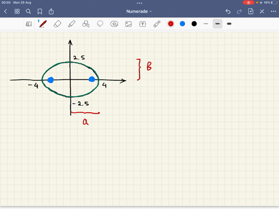Open the page thumbnails grid view

(x=17, y=12)
